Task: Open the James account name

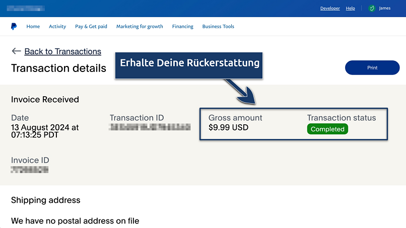Action: click(385, 9)
